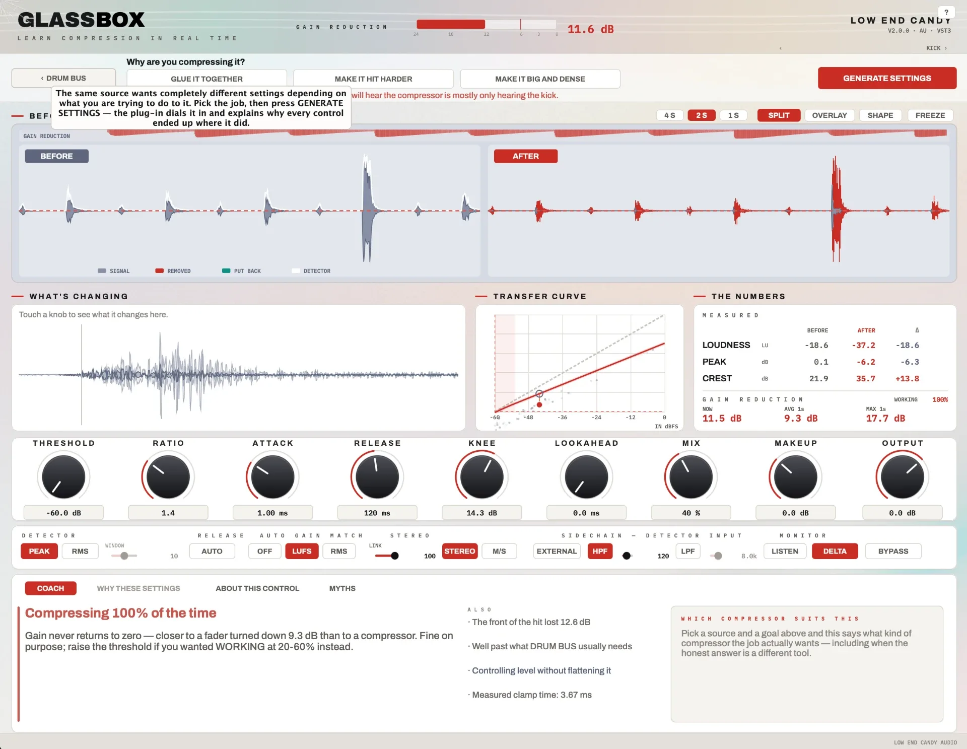Click the MAKEUP knob

(796, 476)
